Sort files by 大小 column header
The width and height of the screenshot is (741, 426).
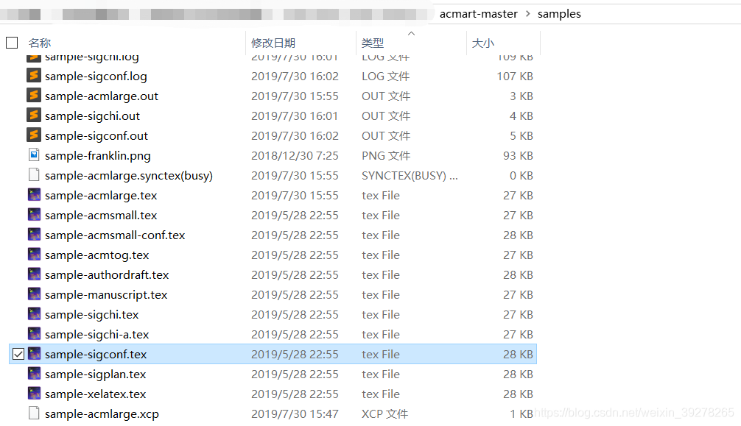(483, 43)
